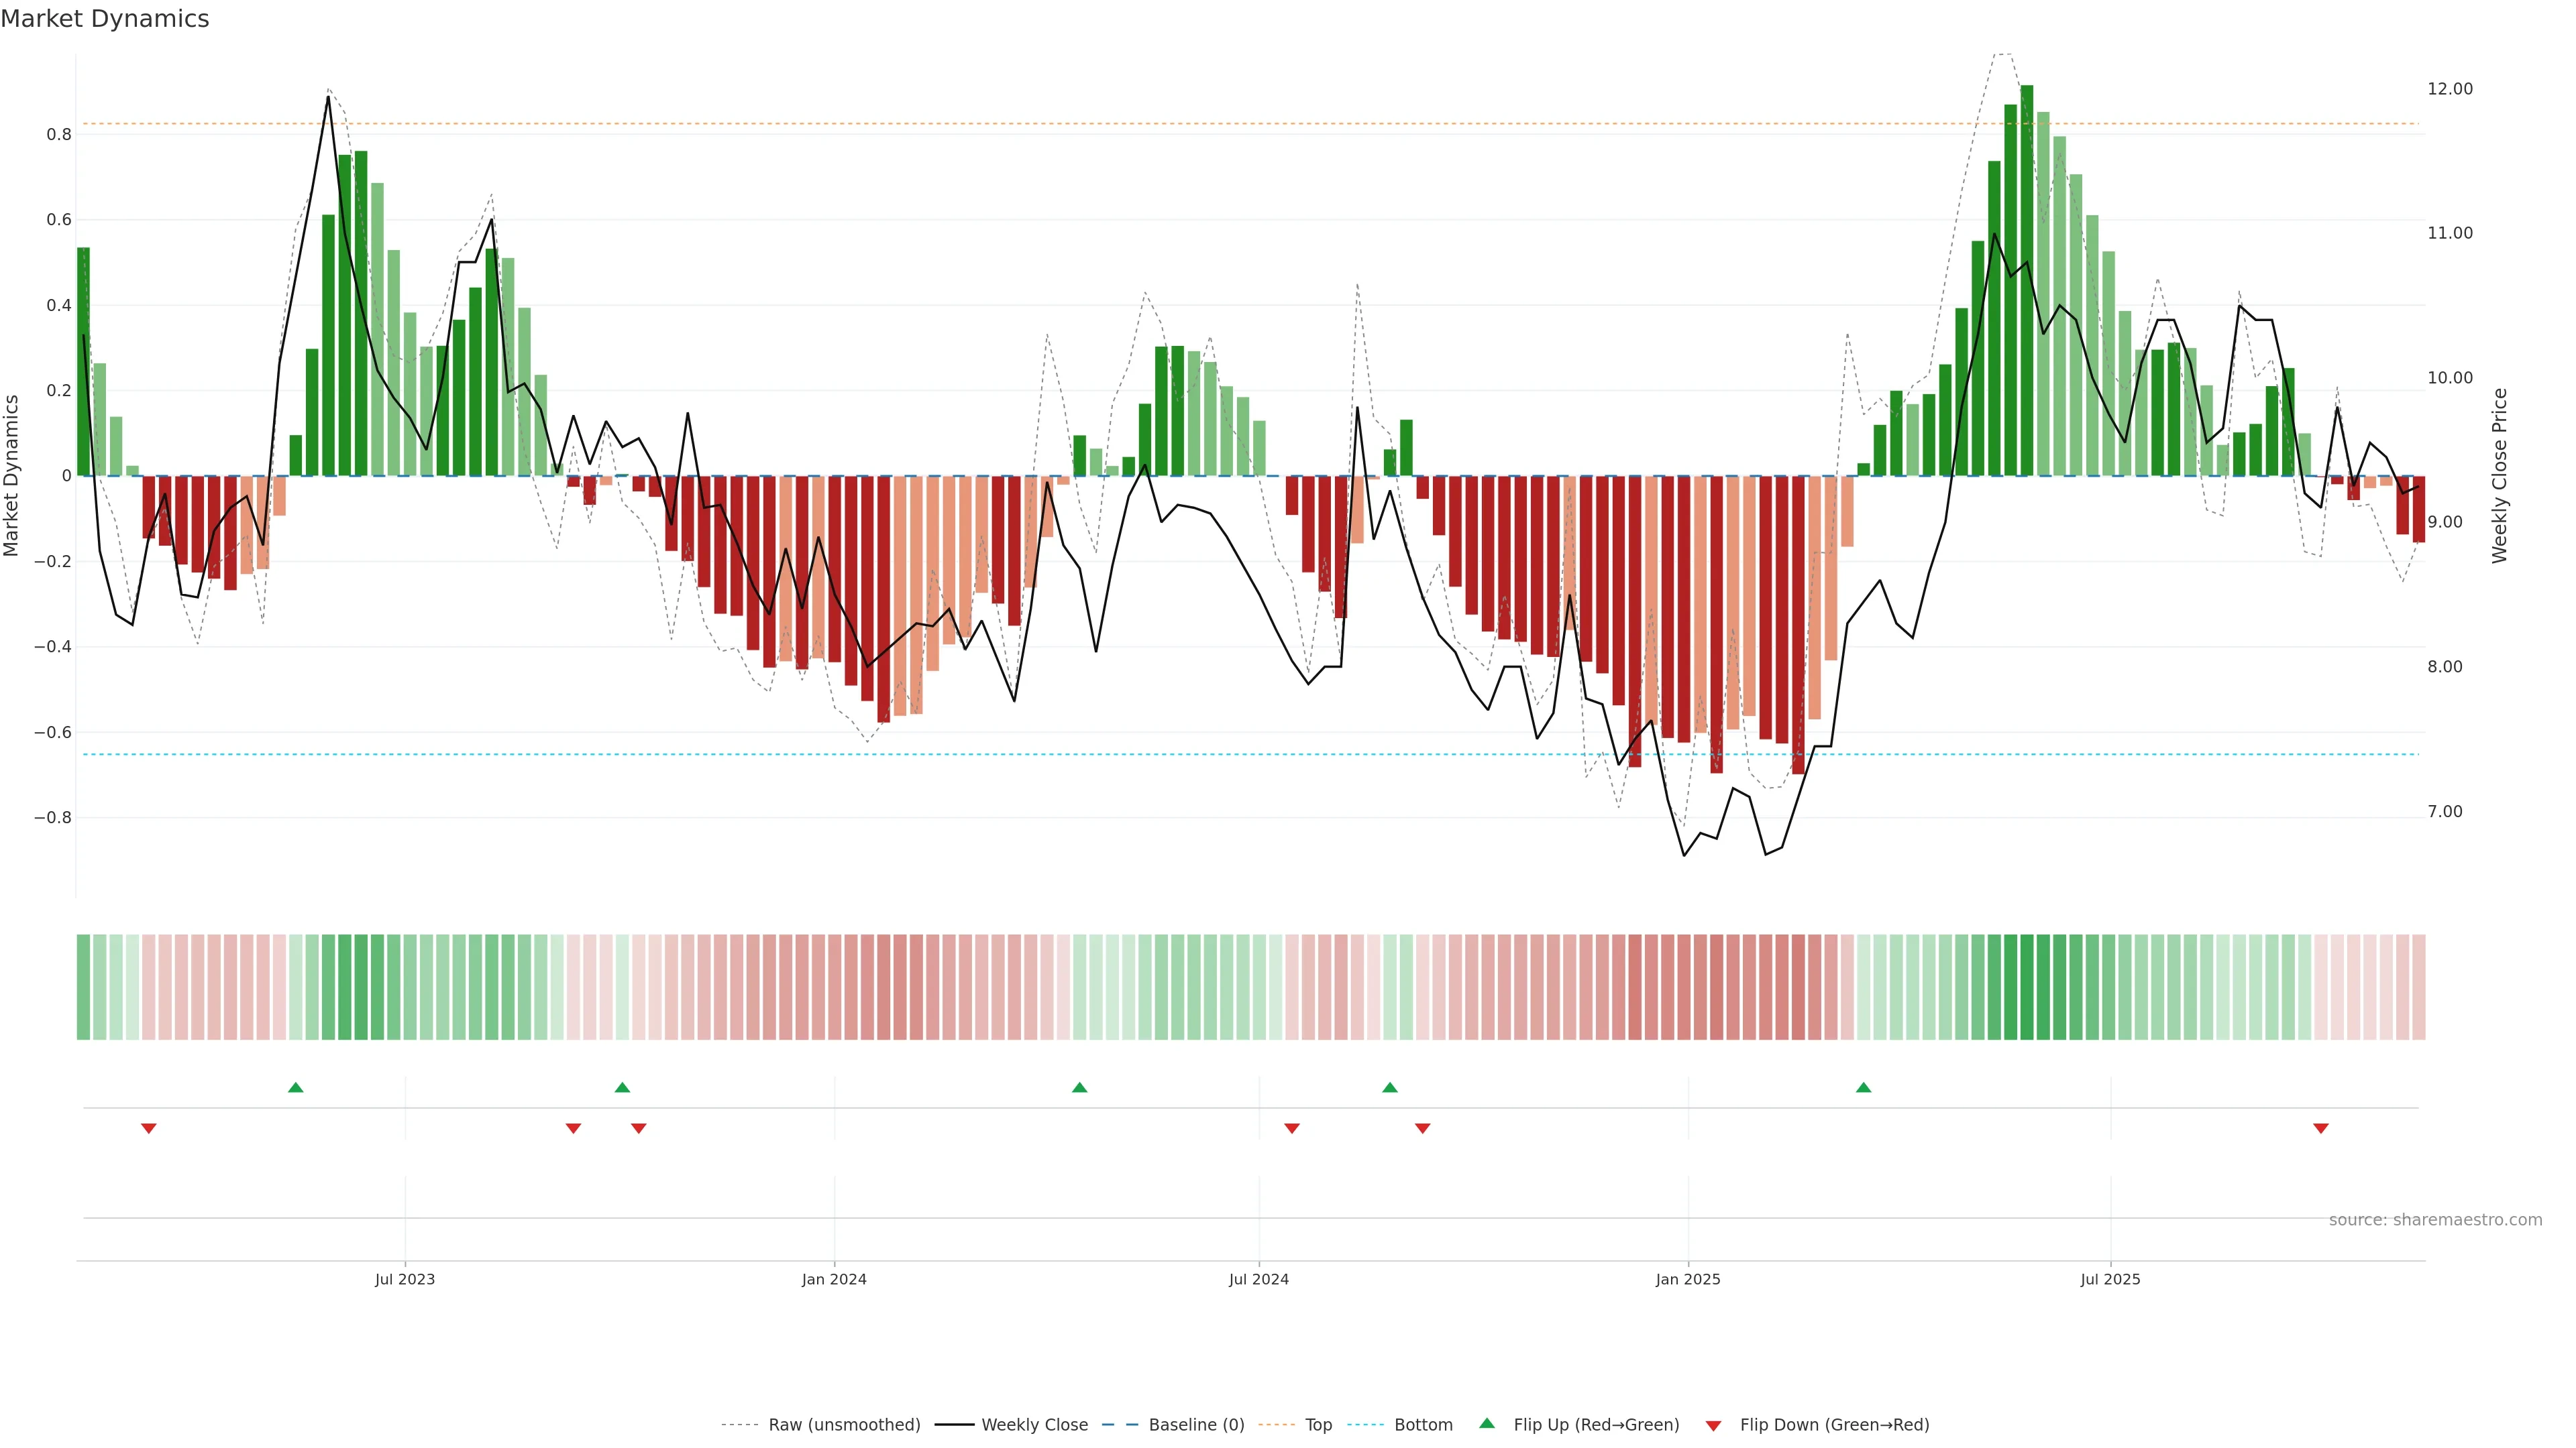Viewport: 2576px width, 1448px height.
Task: Click the Top legend entry
Action: pyautogui.click(x=1318, y=1425)
